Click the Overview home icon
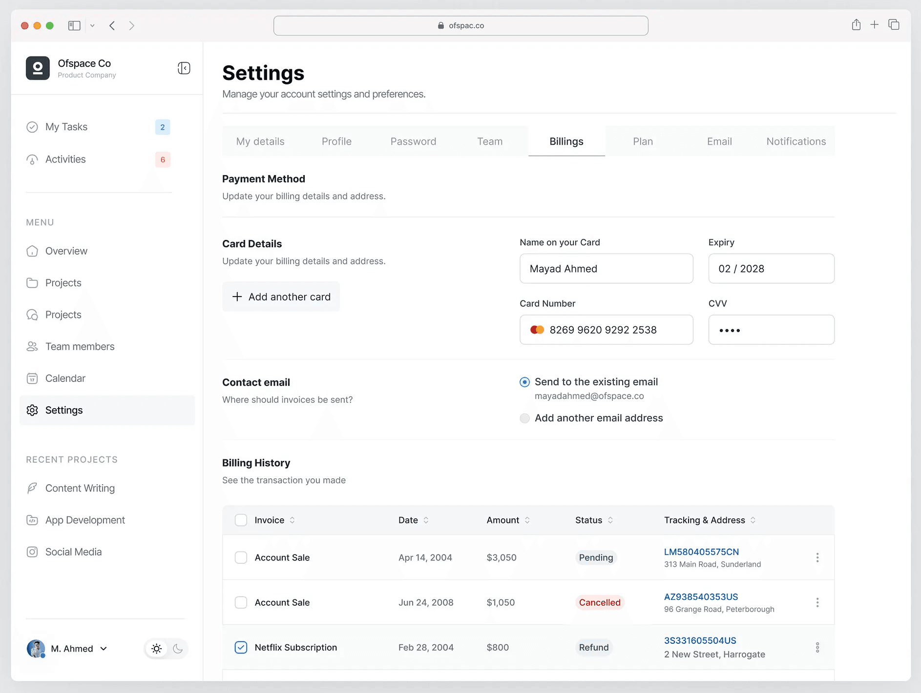The width and height of the screenshot is (921, 693). (32, 251)
